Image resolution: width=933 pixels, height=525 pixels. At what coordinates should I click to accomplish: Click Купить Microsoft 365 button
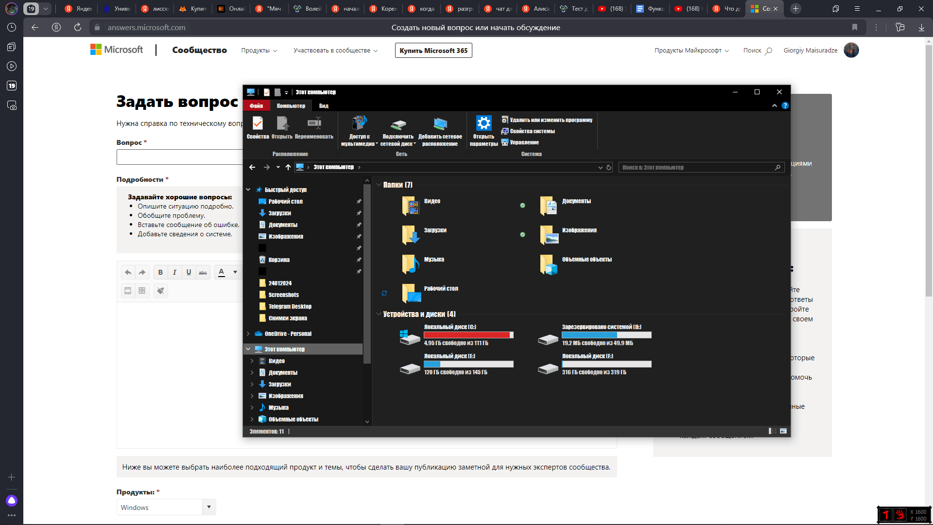[433, 51]
